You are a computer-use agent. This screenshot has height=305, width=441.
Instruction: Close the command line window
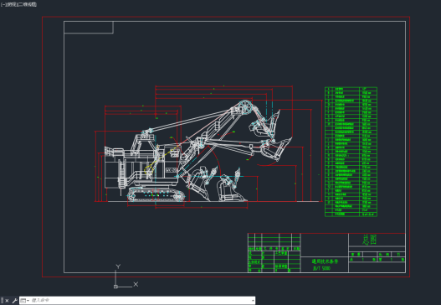coord(7,301)
